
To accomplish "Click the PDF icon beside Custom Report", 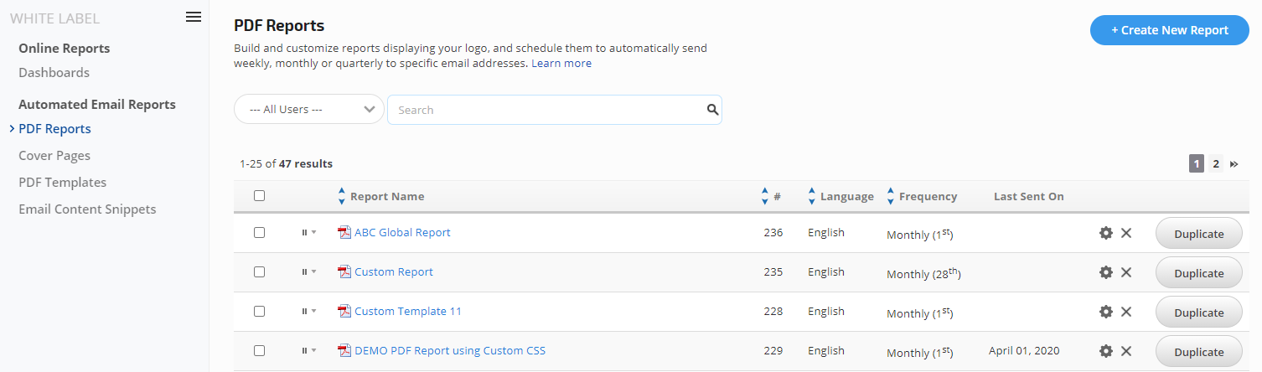I will 344,272.
